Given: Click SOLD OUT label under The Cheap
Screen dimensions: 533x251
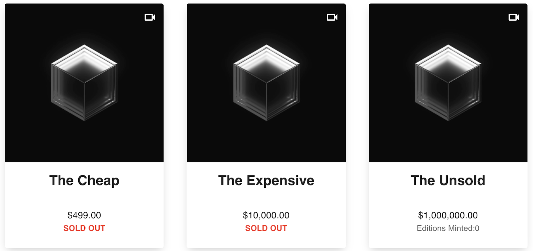Looking at the screenshot, I should [x=84, y=228].
